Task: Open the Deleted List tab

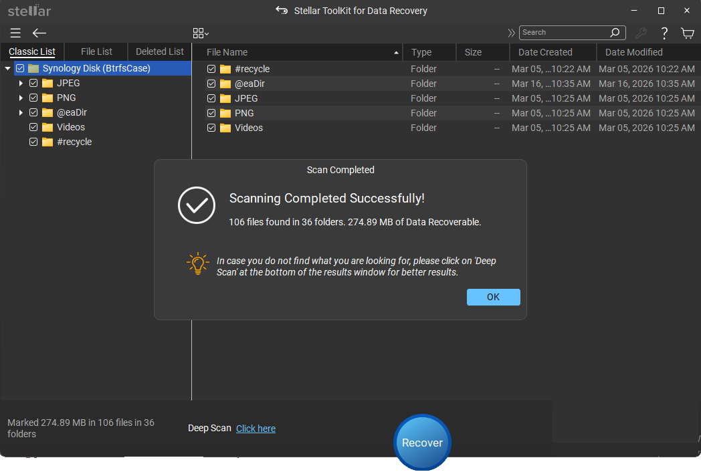Action: click(159, 51)
